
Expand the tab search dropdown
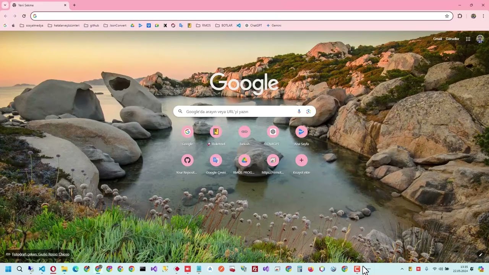click(5, 5)
